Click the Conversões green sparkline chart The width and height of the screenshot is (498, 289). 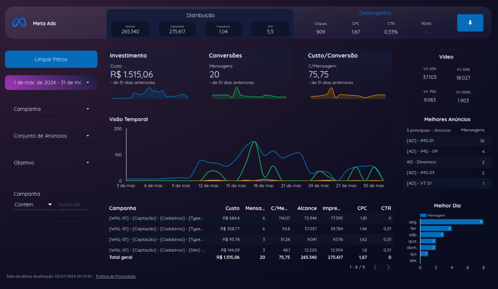[249, 94]
